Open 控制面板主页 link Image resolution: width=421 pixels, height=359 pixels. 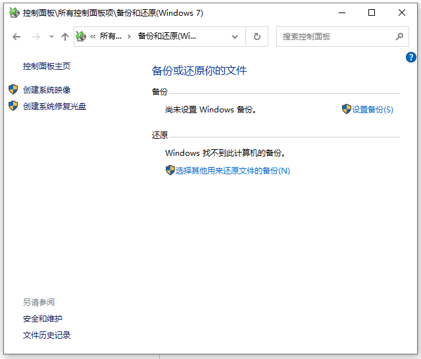(47, 66)
